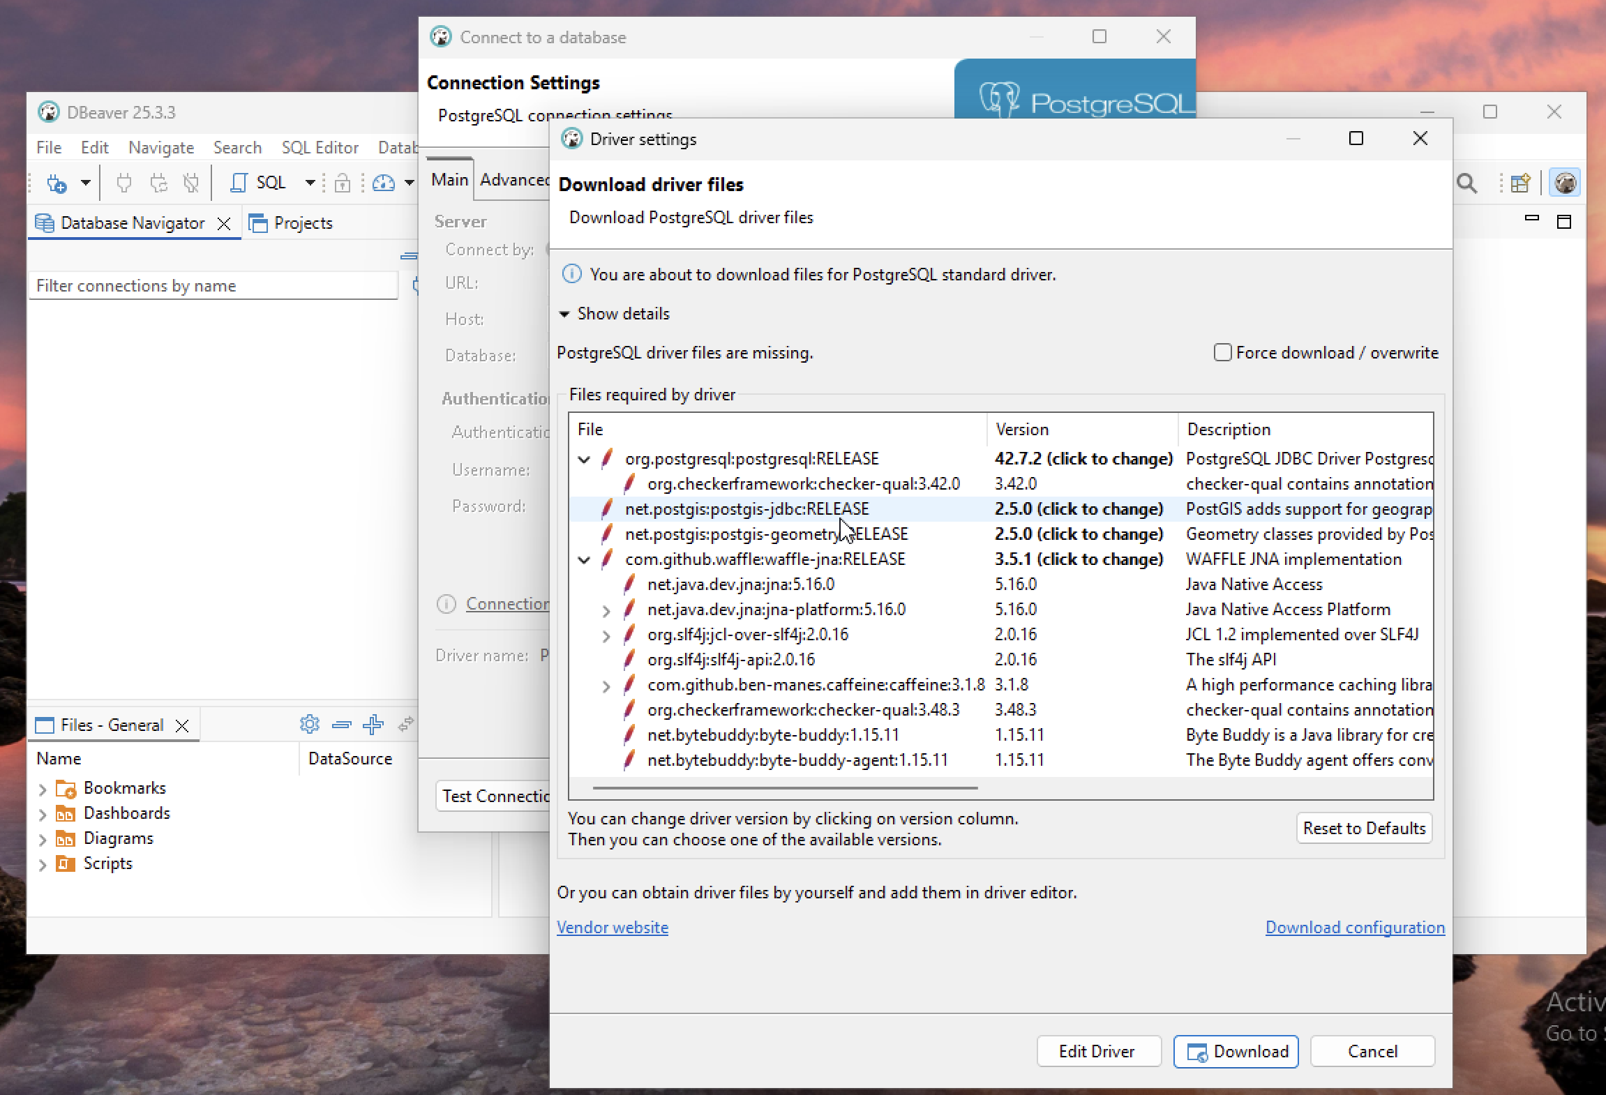
Task: Click the magnifier search icon in DBeaver window
Action: [1466, 183]
